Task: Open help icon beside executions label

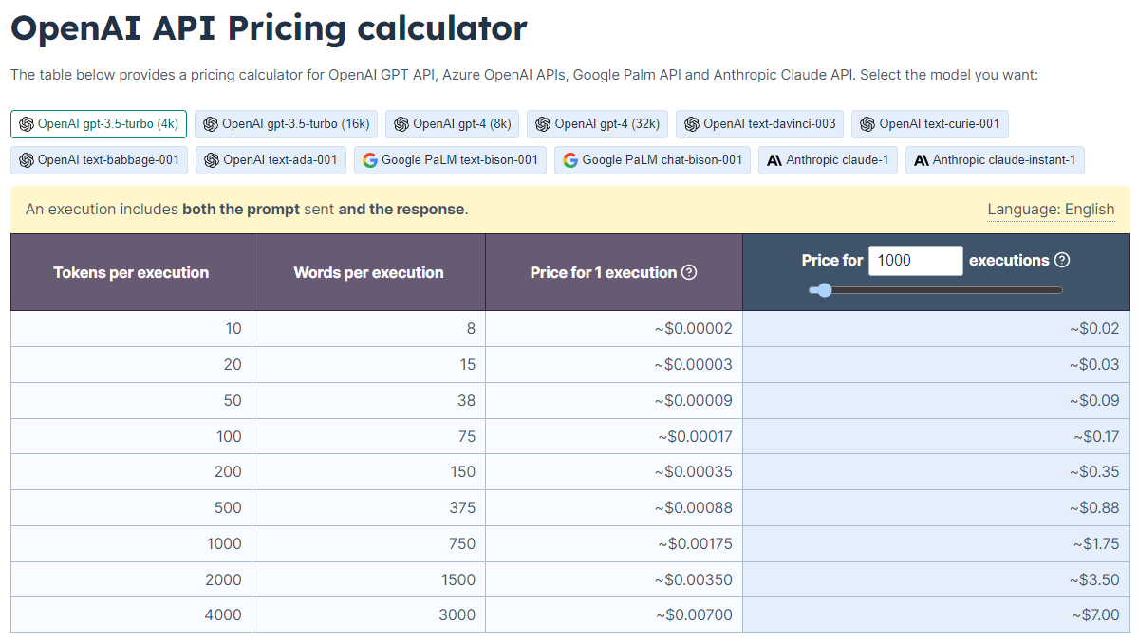Action: point(1062,260)
